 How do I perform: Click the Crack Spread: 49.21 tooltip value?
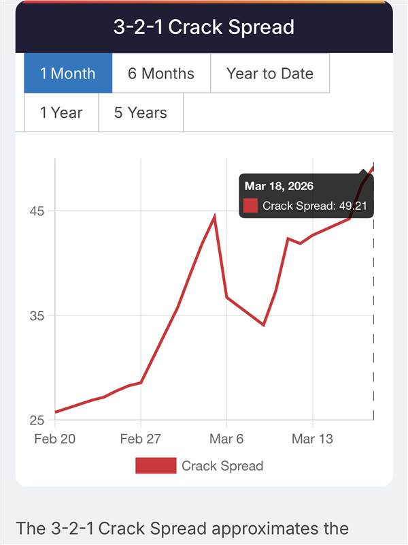[315, 206]
